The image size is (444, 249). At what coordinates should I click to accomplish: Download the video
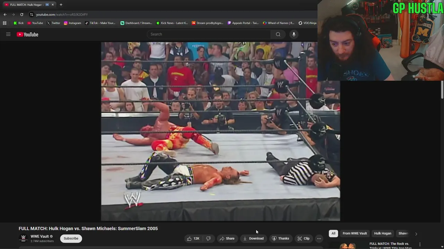253,238
